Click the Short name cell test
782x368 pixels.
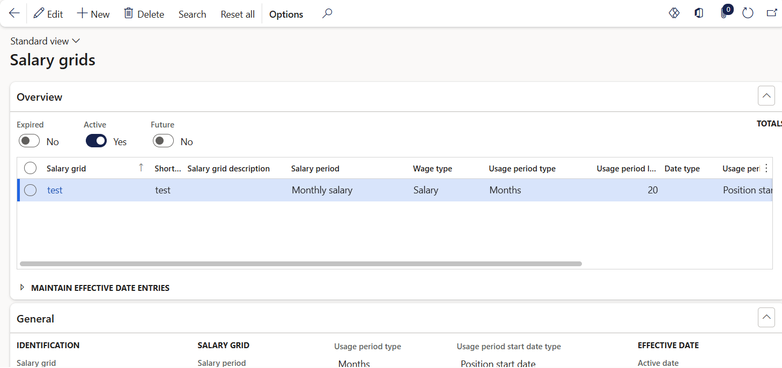[163, 190]
